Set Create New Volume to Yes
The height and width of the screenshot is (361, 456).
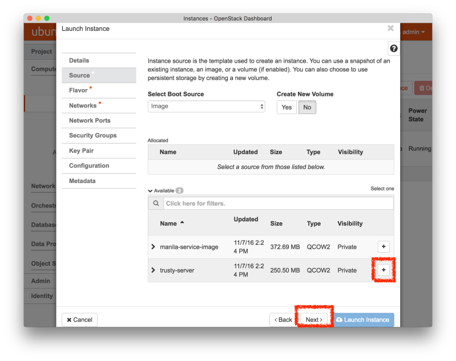point(286,107)
